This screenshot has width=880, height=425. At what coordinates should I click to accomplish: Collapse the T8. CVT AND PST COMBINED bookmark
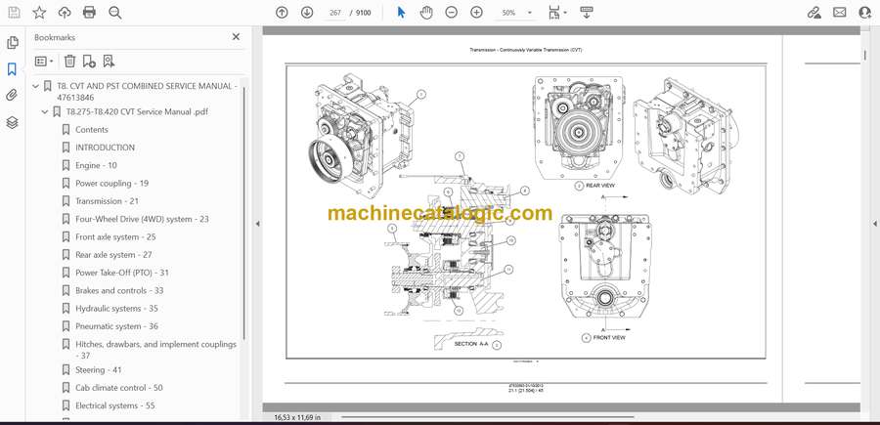(x=36, y=86)
